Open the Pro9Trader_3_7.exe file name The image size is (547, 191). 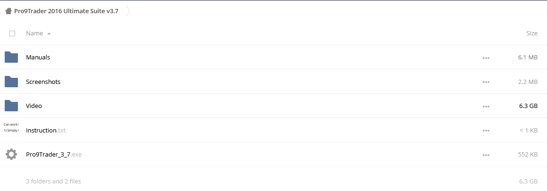click(54, 154)
